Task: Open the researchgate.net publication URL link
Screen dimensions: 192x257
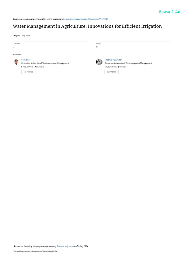Action: [x=86, y=19]
